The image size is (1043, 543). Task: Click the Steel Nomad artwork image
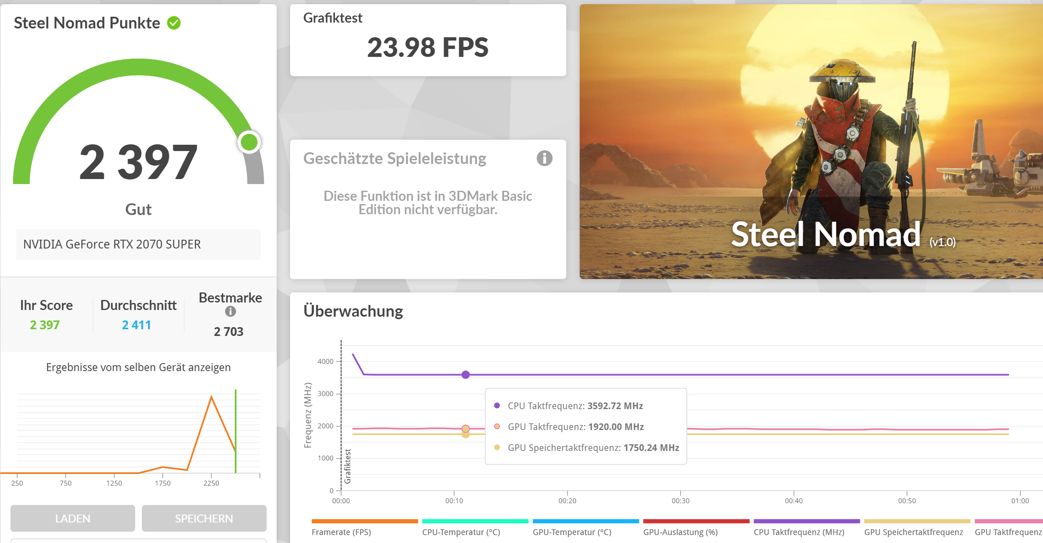point(811,141)
